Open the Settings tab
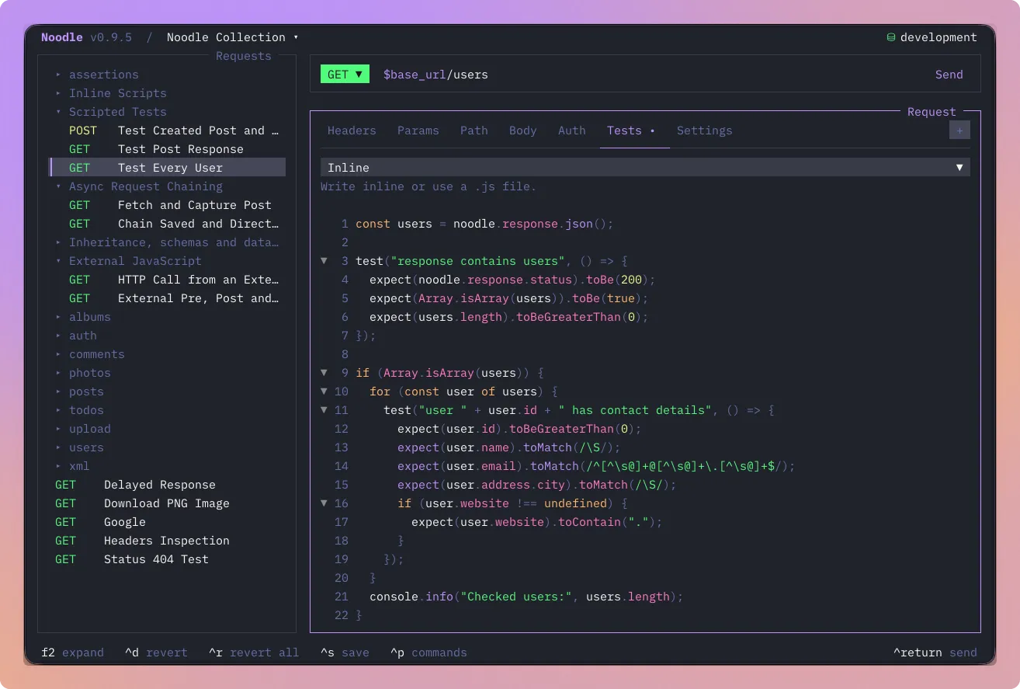Screen dimensions: 1020x689 tap(704, 130)
